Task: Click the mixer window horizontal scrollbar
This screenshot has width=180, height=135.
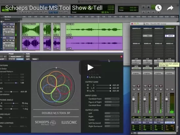Action: click(157, 133)
